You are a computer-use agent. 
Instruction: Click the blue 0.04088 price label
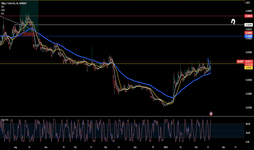tap(249, 36)
